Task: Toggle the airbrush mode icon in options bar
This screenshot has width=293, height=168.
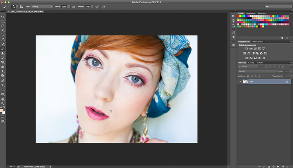Action: click(97, 7)
